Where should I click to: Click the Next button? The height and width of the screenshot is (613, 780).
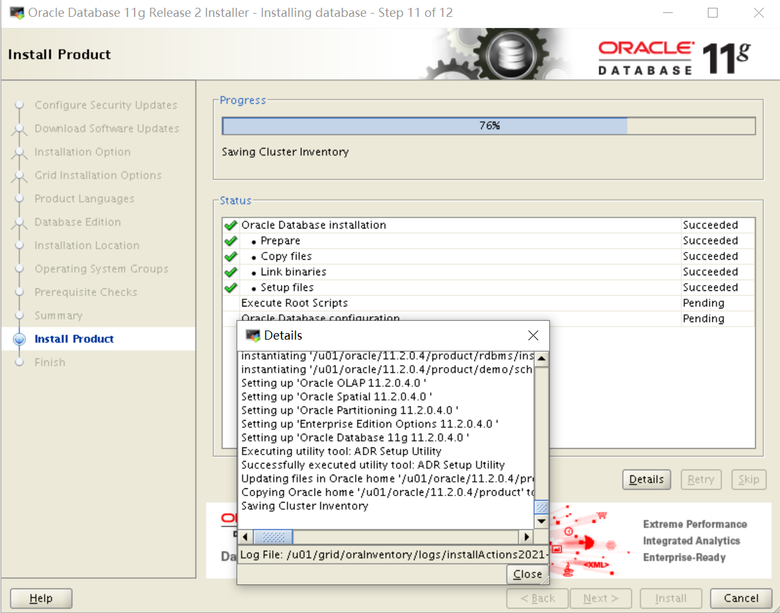point(601,598)
